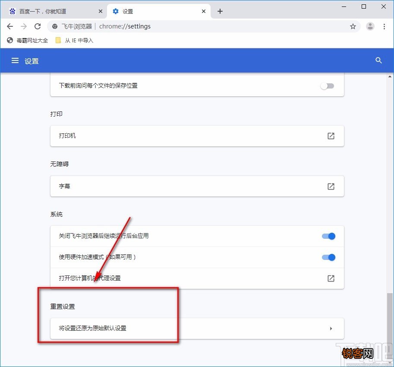The width and height of the screenshot is (394, 367).
Task: Open the 打印机 external link icon
Action: [x=331, y=136]
